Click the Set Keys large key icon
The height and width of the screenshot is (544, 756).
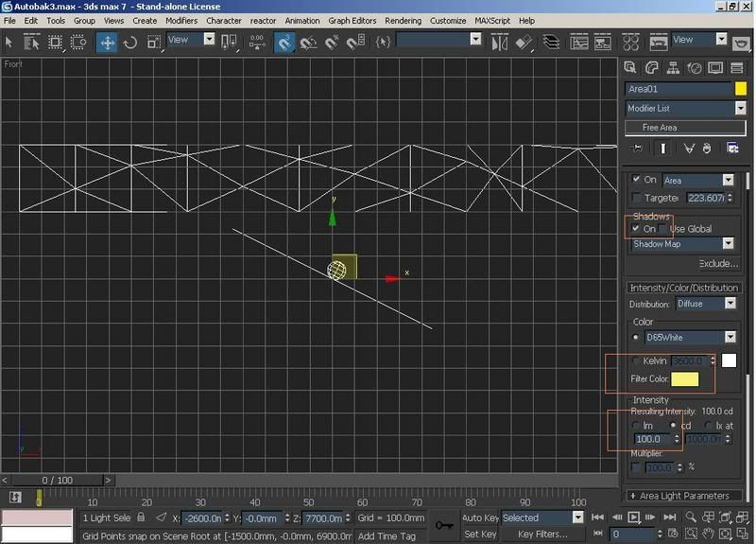click(443, 525)
